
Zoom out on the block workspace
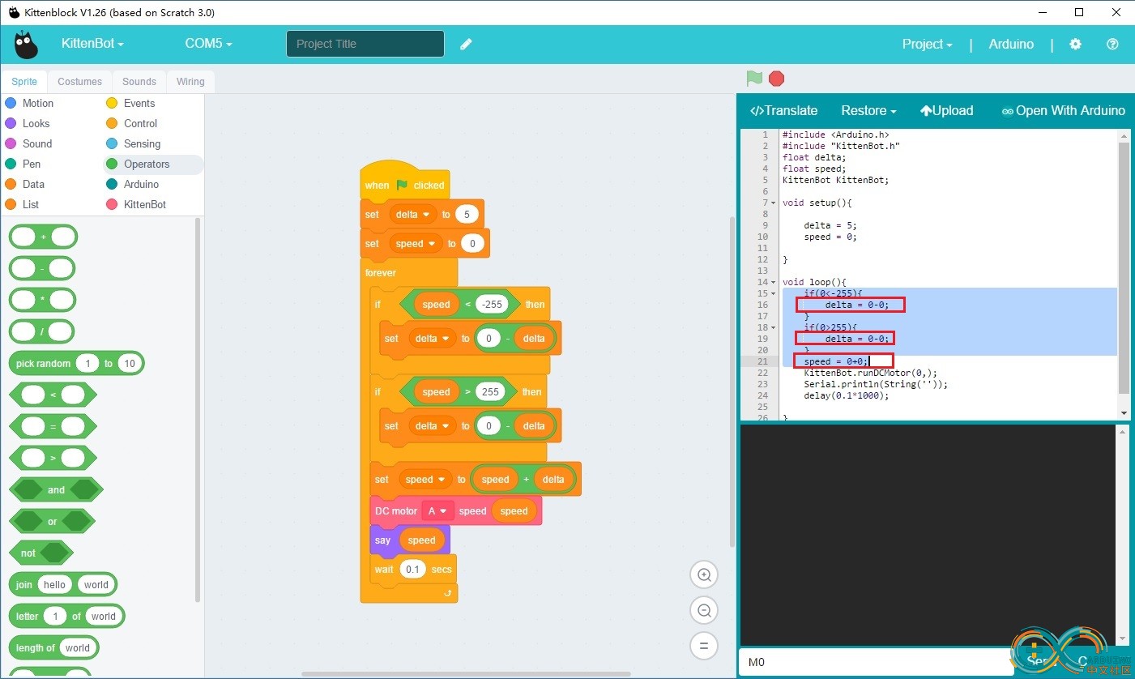704,610
